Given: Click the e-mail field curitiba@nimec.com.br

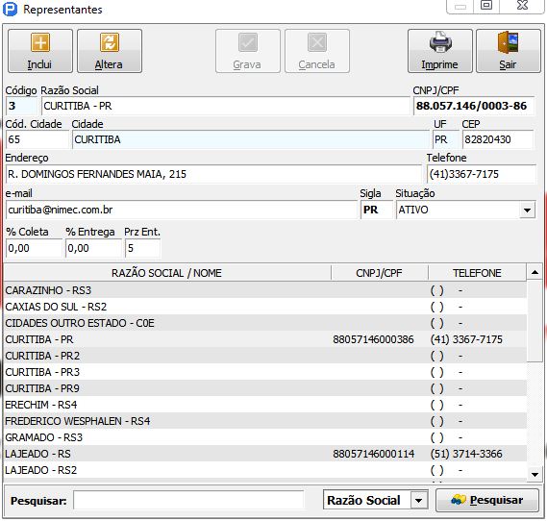Looking at the screenshot, I should [x=182, y=210].
